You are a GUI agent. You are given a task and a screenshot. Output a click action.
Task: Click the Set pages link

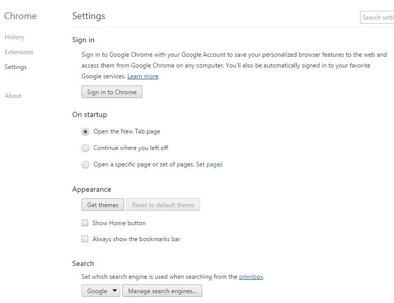click(x=209, y=165)
